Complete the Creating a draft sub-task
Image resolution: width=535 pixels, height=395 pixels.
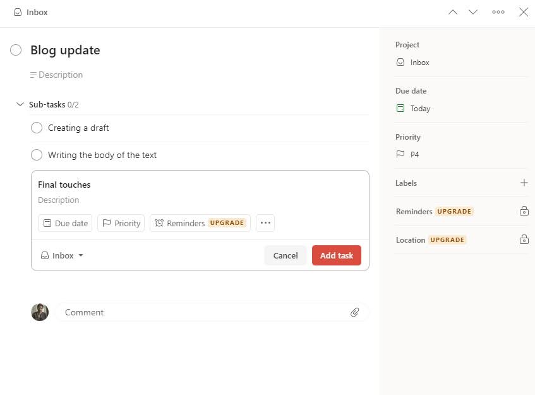coord(37,128)
